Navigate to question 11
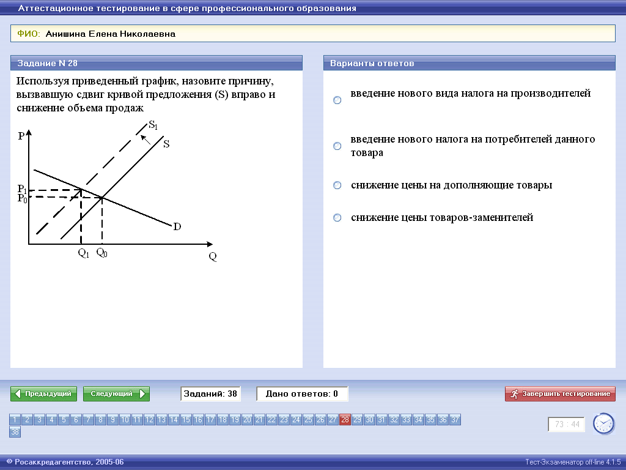Viewport: 626px width, 470px height. coord(137,420)
